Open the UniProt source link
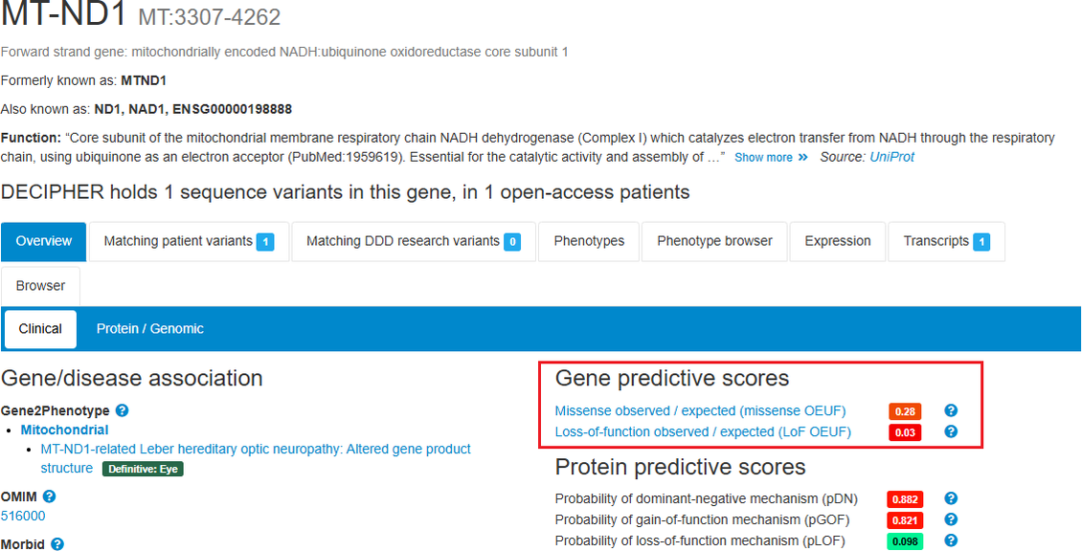The image size is (1082, 551). click(891, 157)
